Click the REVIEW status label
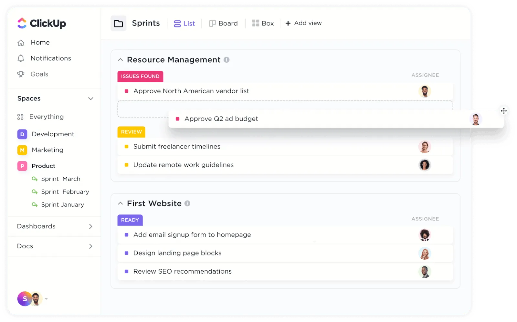This screenshot has width=517, height=322. [x=131, y=132]
